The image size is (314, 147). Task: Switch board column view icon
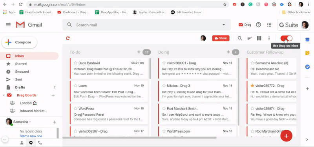[259, 38]
